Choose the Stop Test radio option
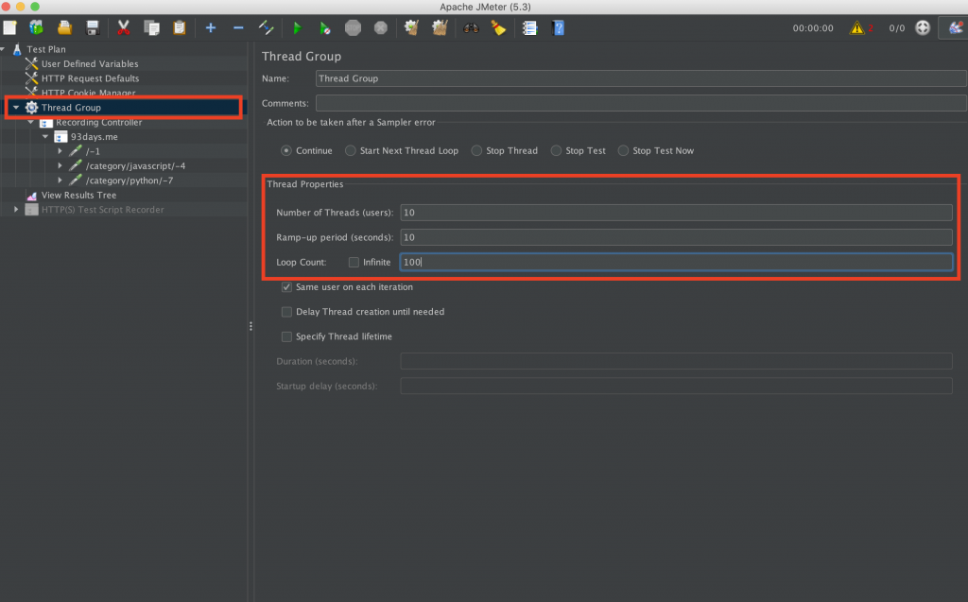 click(x=556, y=150)
